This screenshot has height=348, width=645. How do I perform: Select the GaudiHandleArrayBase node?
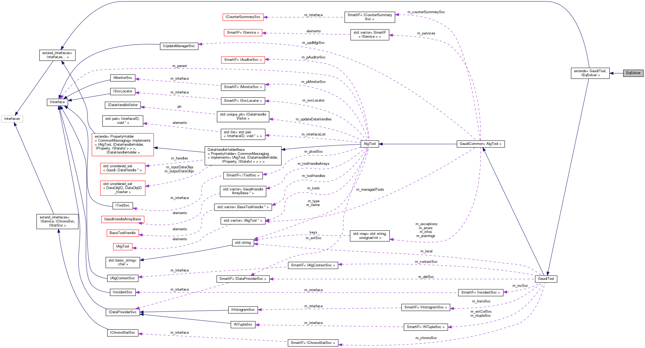123,219
